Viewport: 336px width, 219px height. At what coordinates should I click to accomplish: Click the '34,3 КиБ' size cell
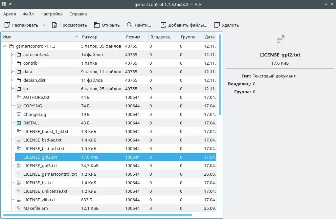90,165
